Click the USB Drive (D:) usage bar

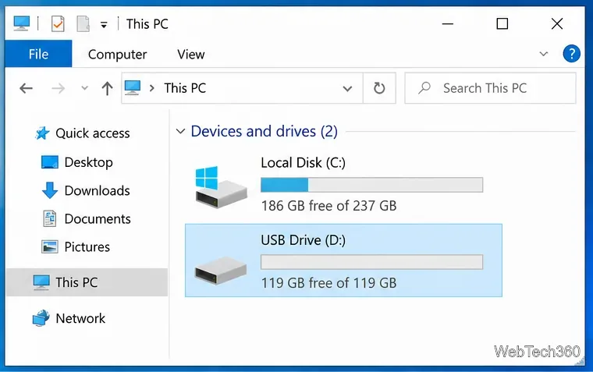[371, 262]
